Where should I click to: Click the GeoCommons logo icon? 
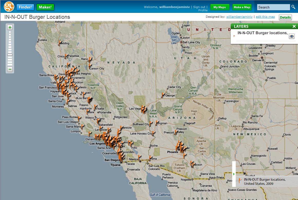[x=9, y=6]
